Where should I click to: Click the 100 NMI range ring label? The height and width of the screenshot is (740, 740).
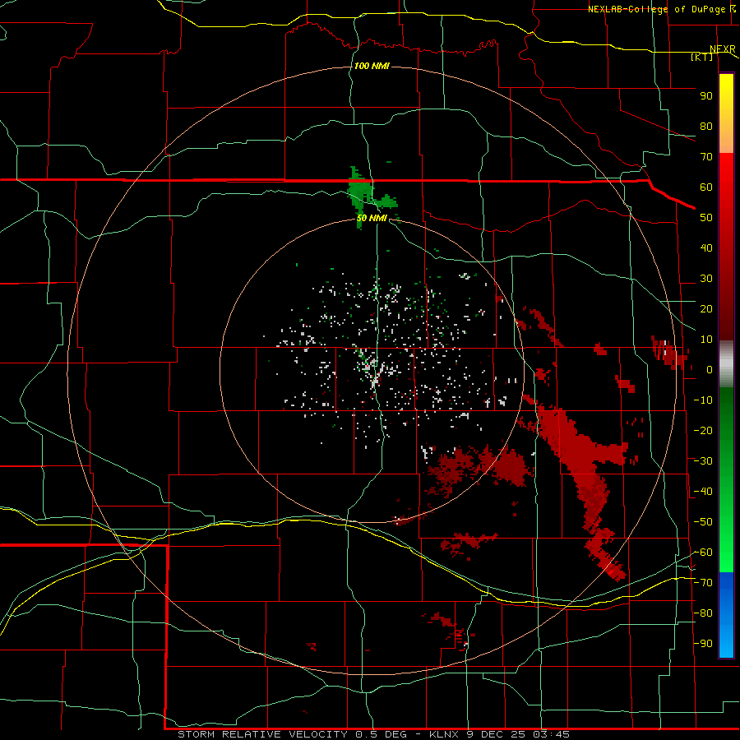pos(372,66)
